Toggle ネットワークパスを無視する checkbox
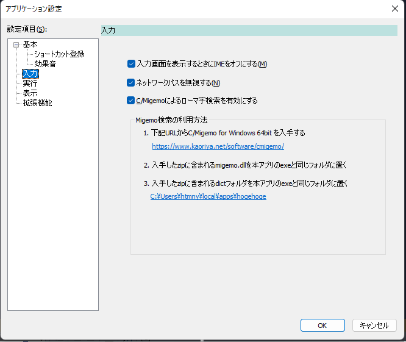 130,82
